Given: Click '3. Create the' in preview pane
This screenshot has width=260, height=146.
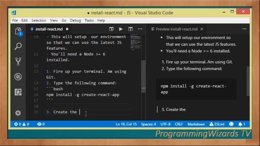Looking at the screenshot, I should click(173, 109).
